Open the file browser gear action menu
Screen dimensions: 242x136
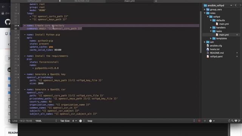[x=212, y=121]
